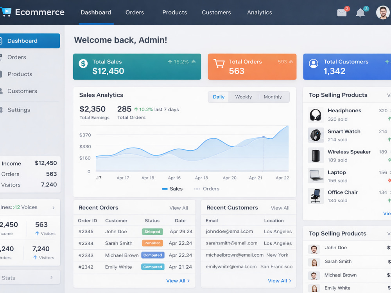The height and width of the screenshot is (293, 391).
Task: Open Products tab in top navigation
Action: point(174,12)
